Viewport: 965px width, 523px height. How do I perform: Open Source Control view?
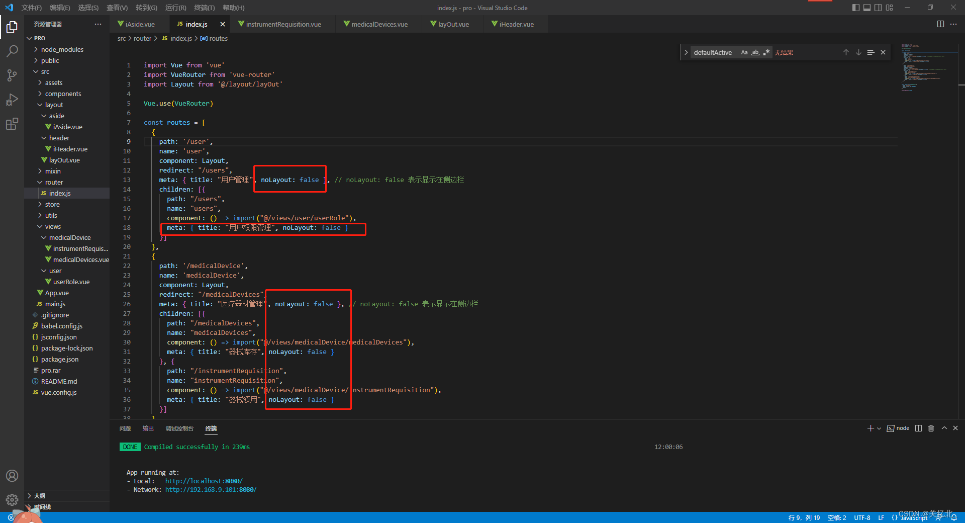(x=12, y=75)
